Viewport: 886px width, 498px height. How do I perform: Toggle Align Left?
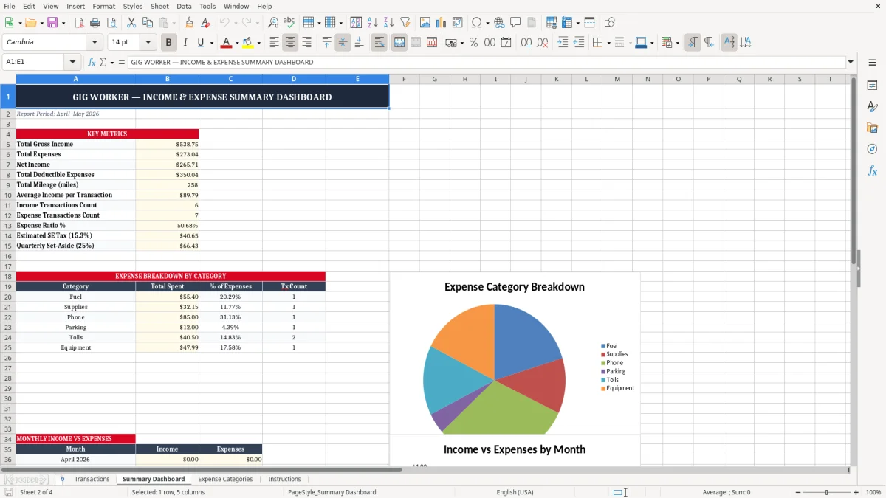[274, 43]
